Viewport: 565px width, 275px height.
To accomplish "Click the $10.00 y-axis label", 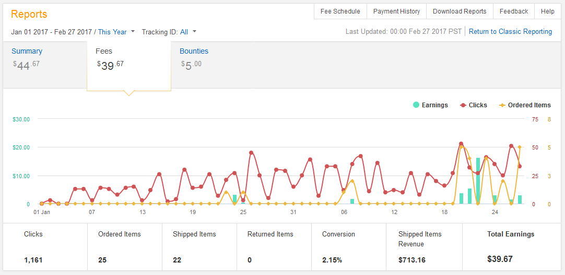I will 21,176.
